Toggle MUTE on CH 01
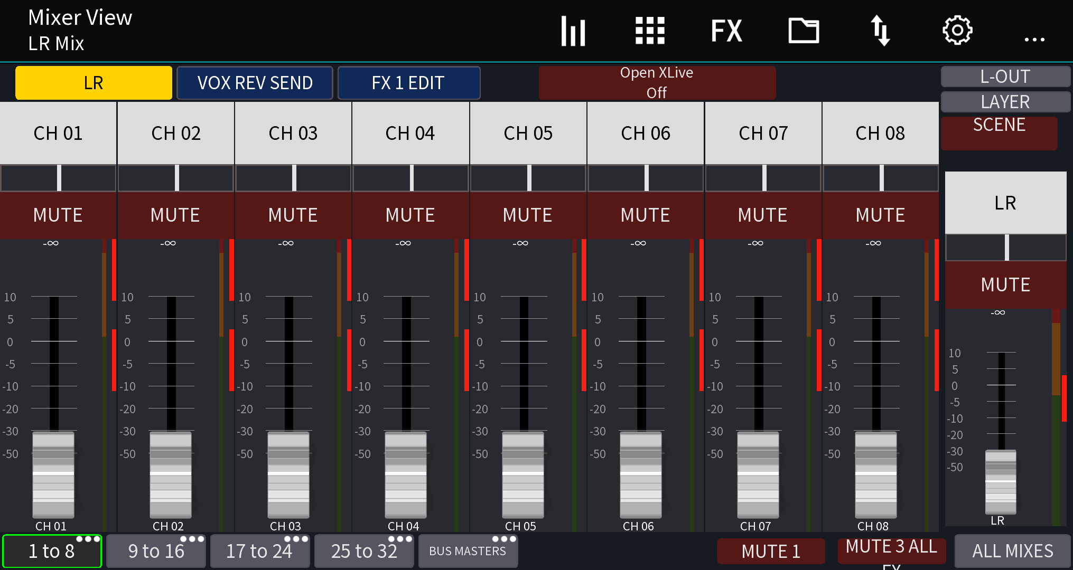The image size is (1073, 570). click(58, 215)
